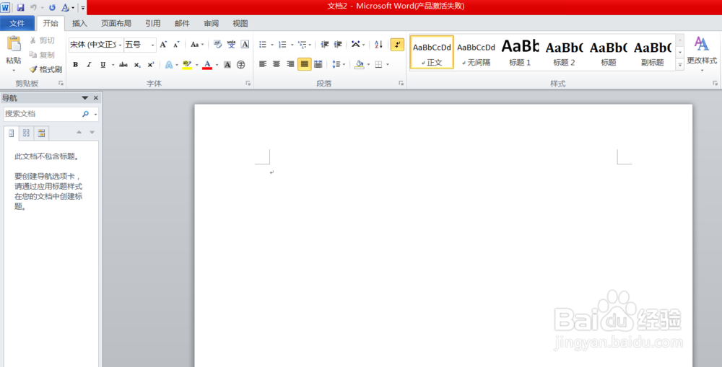Open the Font dialog launcher

[x=248, y=83]
